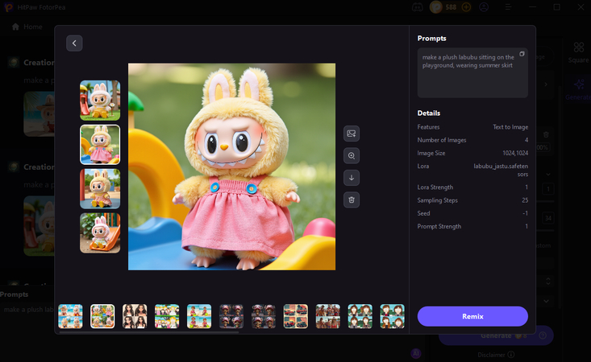Screen dimensions: 591x362
Task: Click the HitPaw FotorPea logo
Action: [x=8, y=7]
